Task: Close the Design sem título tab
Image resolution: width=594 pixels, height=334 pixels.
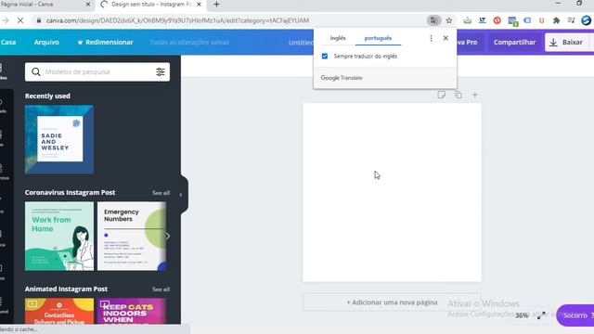Action: 200,5
